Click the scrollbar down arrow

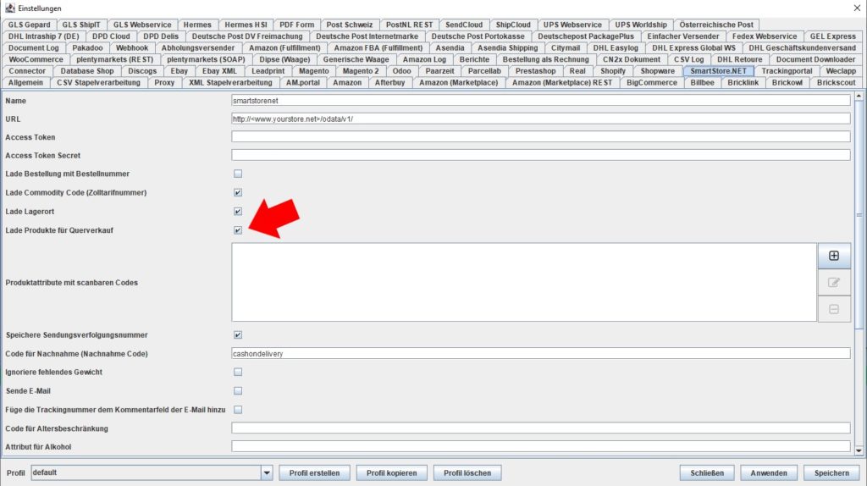pos(859,450)
